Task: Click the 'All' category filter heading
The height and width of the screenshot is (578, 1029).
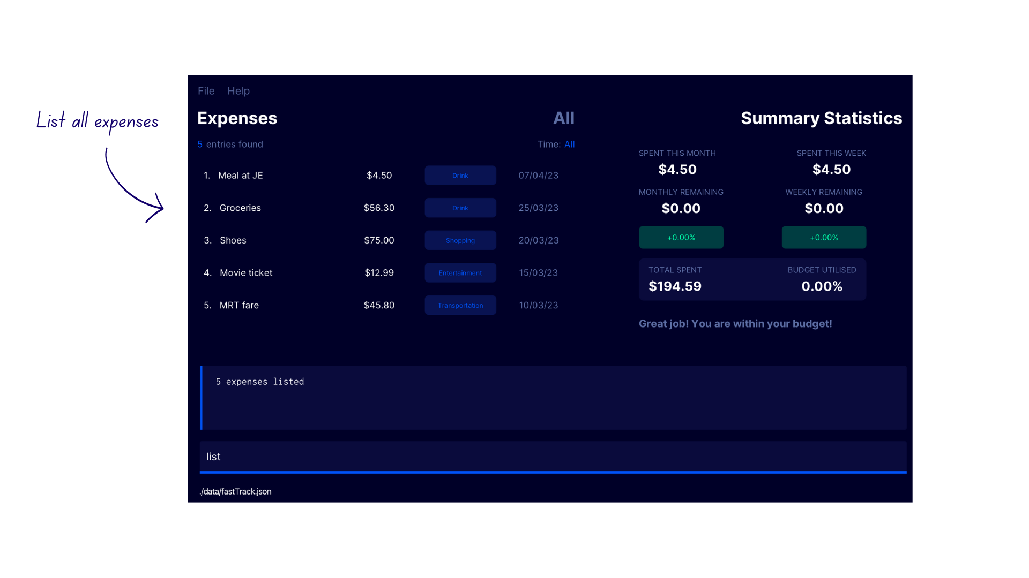Action: point(564,118)
